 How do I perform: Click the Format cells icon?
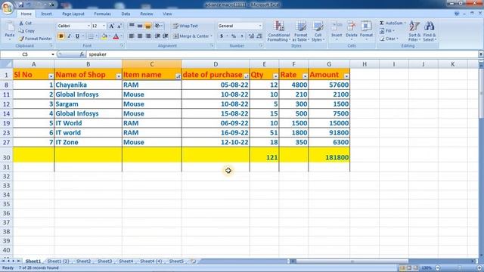366,26
